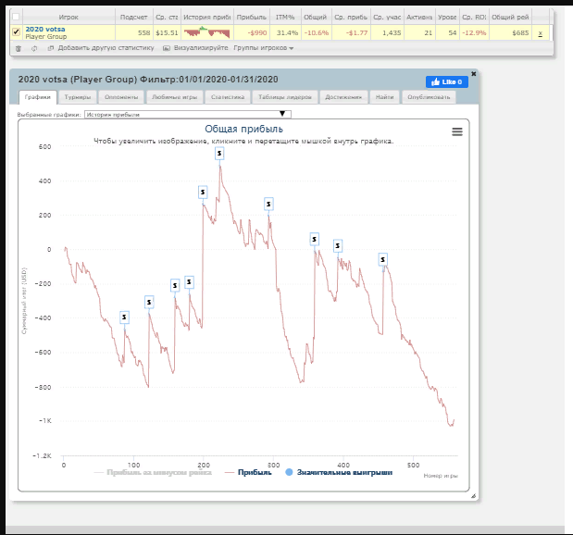This screenshot has height=535, width=573.
Task: Click the win marker near game 180
Action: [x=189, y=282]
